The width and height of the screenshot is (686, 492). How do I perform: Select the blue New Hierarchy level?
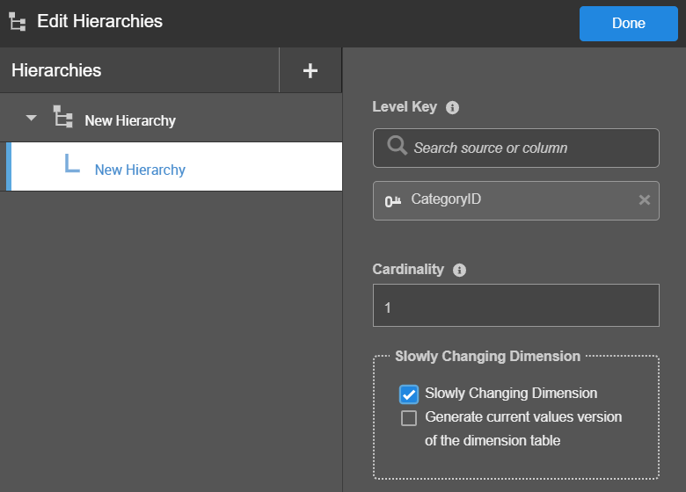140,170
